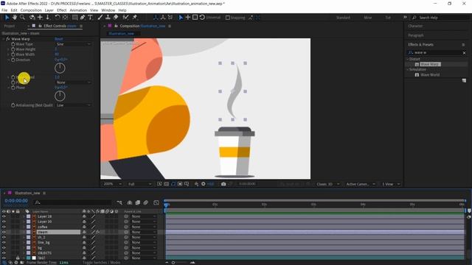
Task: Open the Antialiasing Low dropdown
Action: (x=74, y=105)
